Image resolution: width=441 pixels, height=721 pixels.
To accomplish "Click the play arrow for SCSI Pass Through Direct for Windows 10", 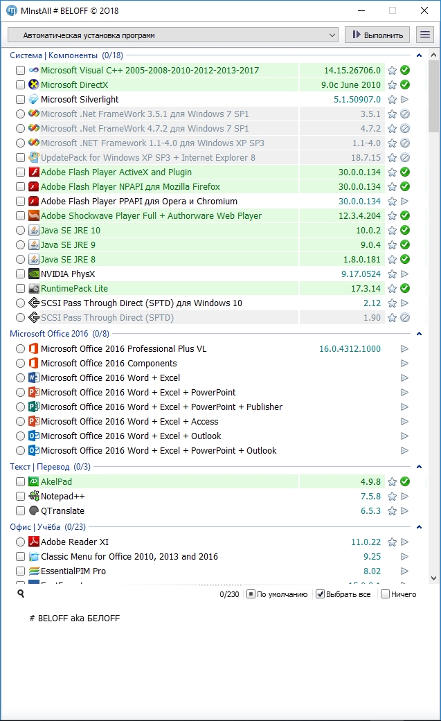I will (x=405, y=303).
